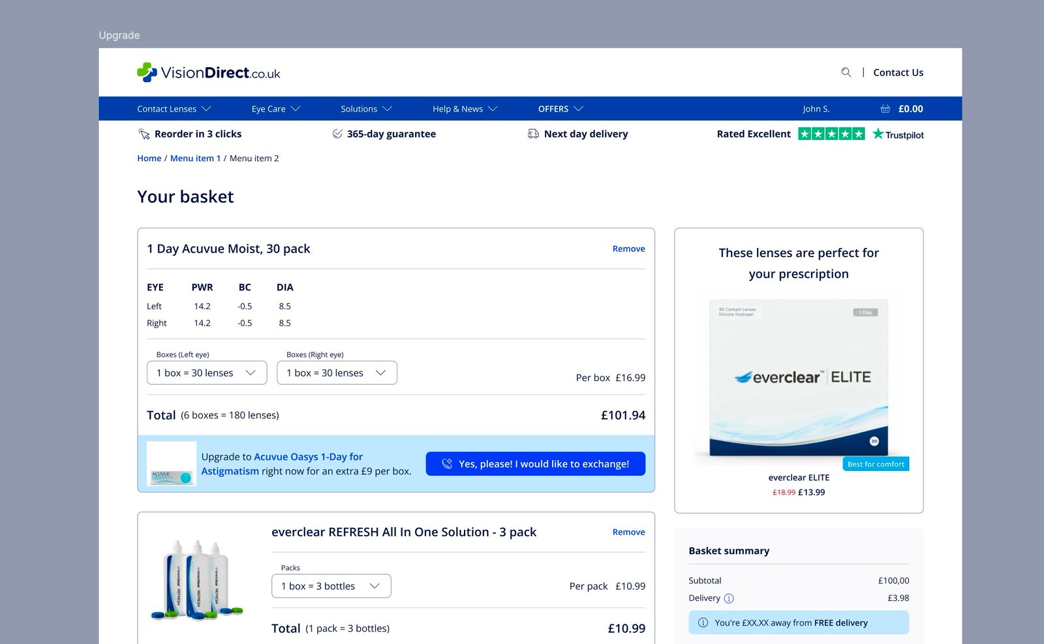Remove everclear REFRESH solution from basket
This screenshot has height=644, width=1044.
click(x=628, y=532)
